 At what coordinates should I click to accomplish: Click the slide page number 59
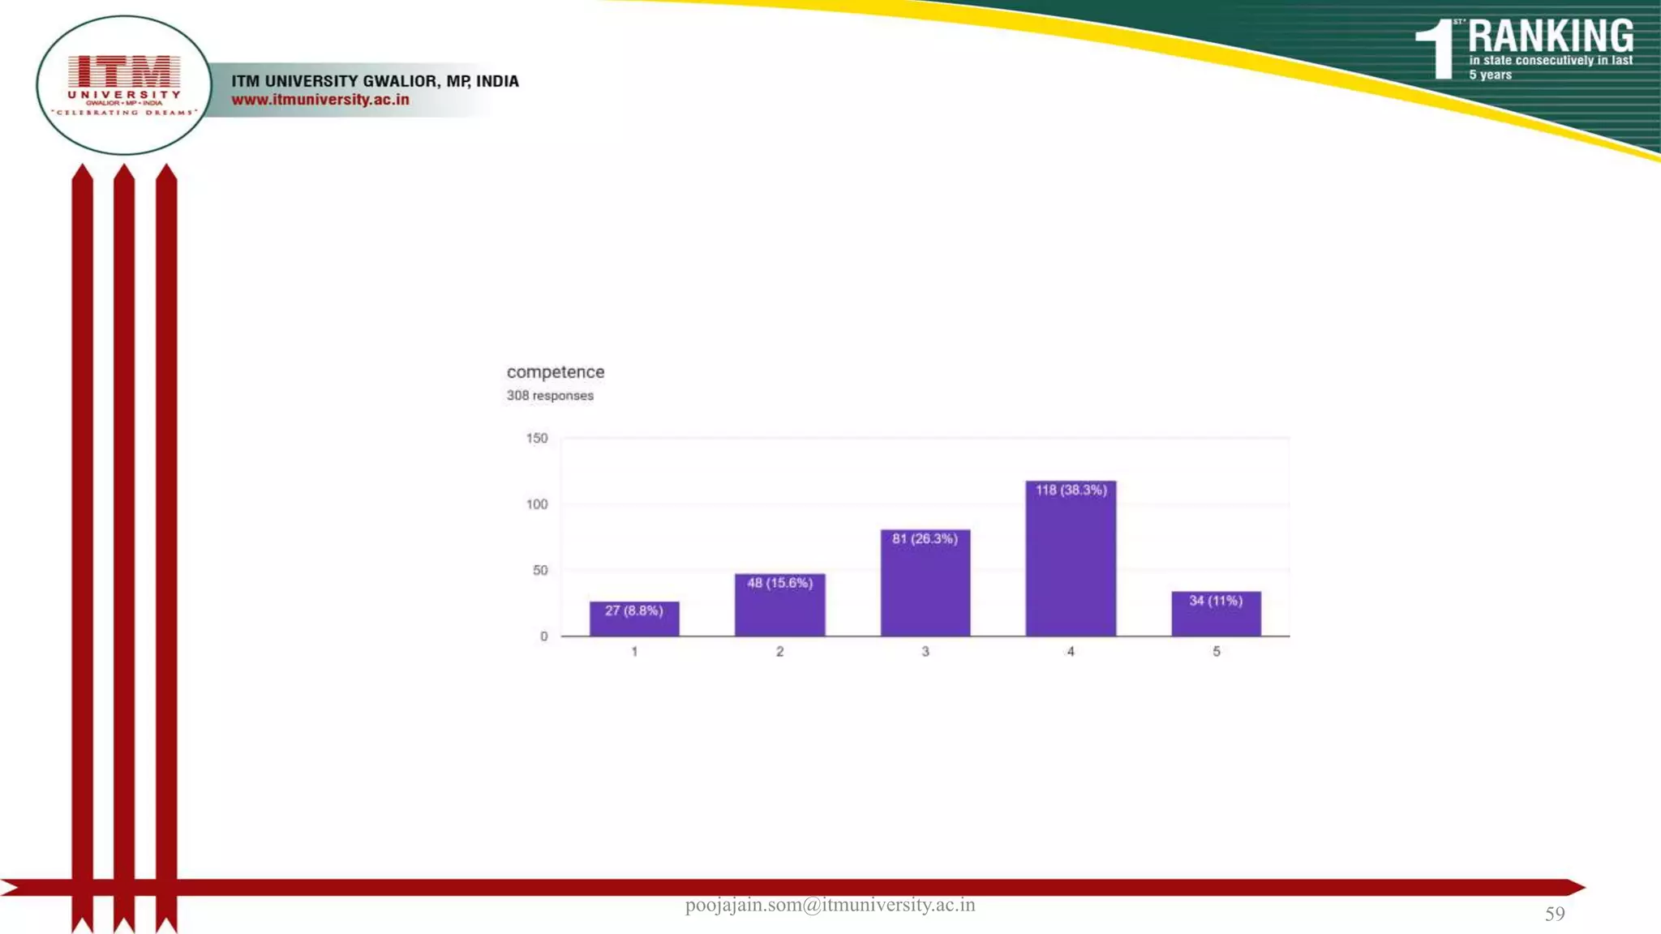click(1554, 915)
